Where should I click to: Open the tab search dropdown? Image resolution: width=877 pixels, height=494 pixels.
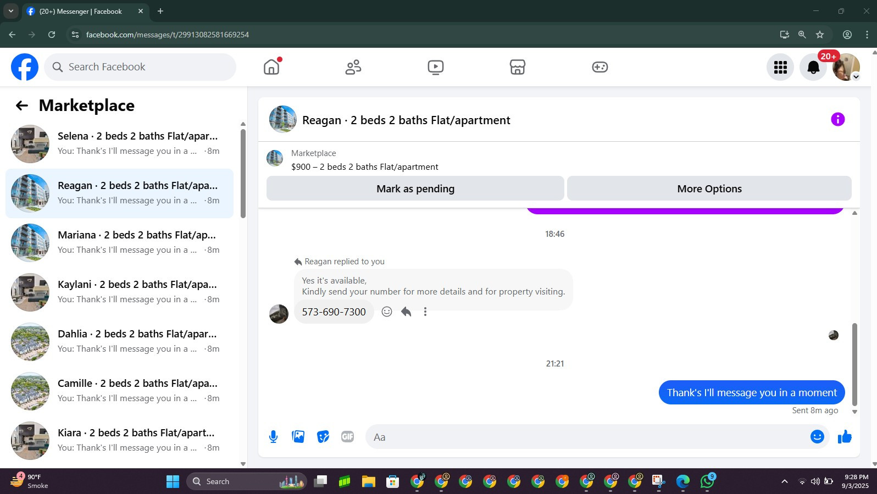10,11
